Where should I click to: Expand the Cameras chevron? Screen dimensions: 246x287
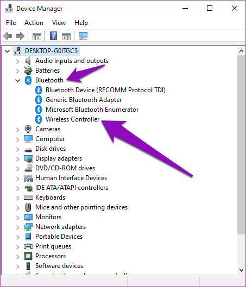(x=18, y=130)
